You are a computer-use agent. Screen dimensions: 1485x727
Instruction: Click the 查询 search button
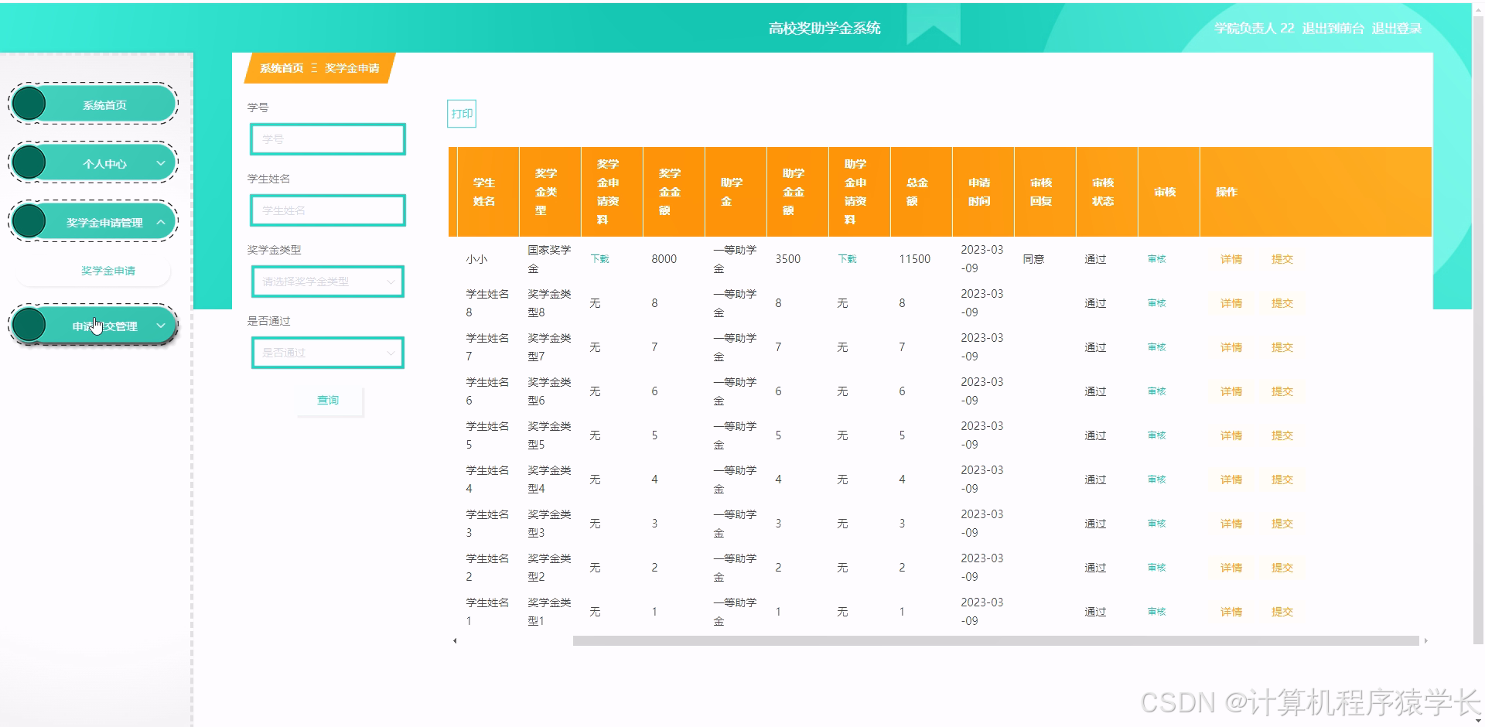point(328,400)
